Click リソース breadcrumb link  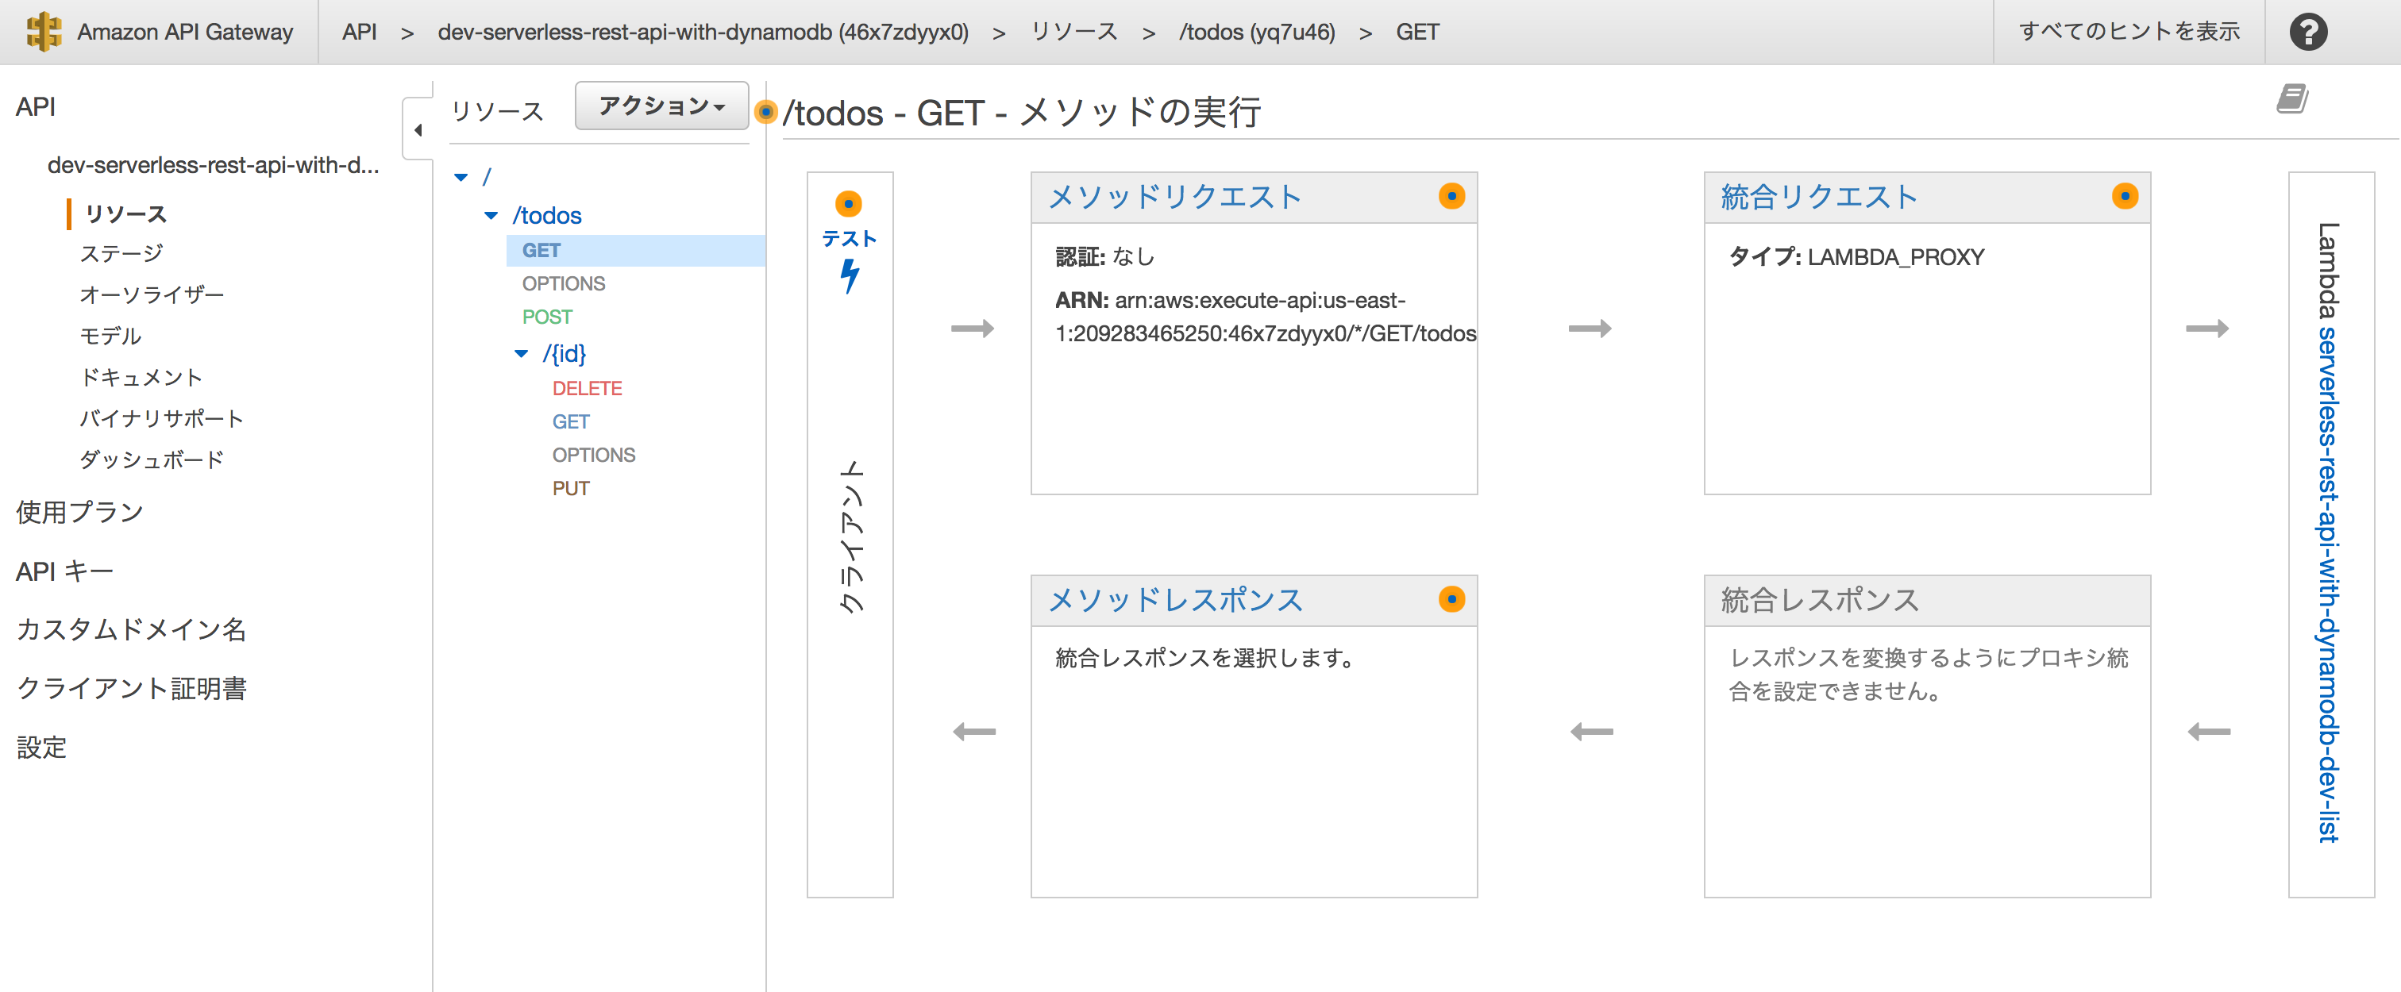[x=1073, y=32]
